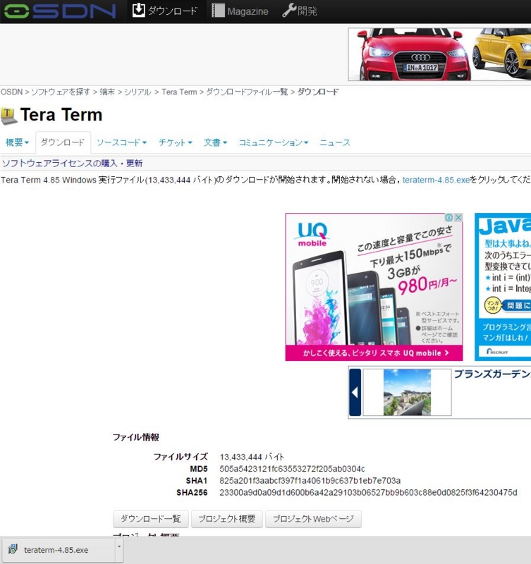Click OSDN breadcrumb link
Viewport: 531px width, 564px height.
[11, 92]
